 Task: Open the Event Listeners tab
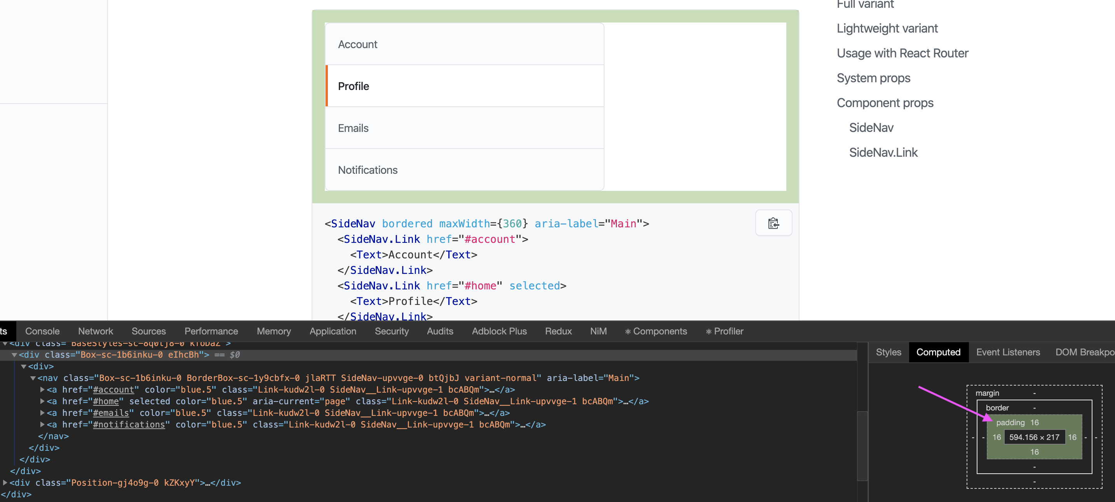click(x=1008, y=352)
